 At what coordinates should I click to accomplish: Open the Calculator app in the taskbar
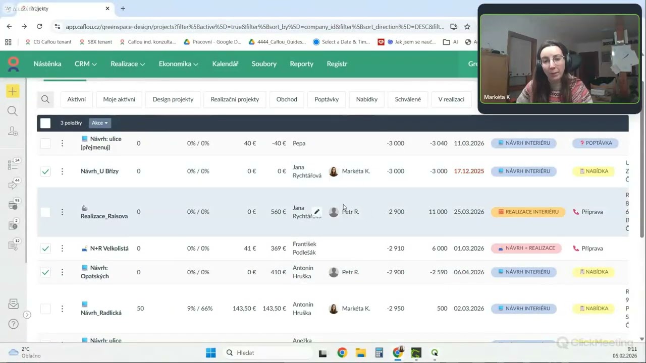379,353
